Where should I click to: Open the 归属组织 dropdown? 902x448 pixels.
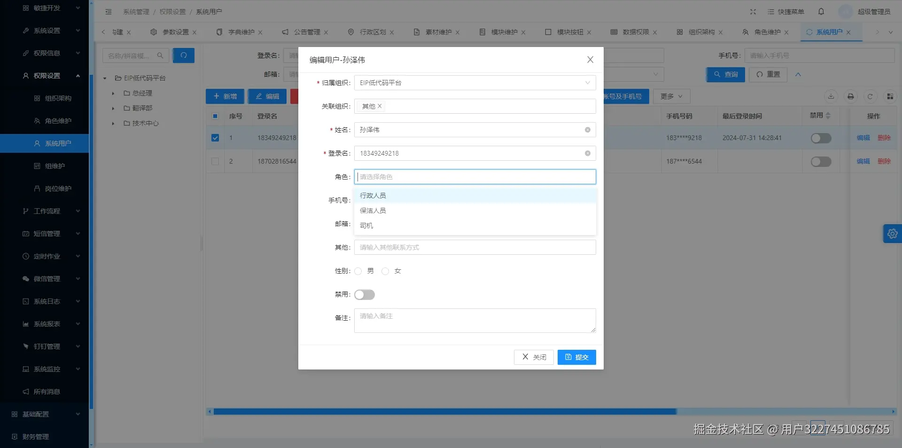tap(475, 83)
